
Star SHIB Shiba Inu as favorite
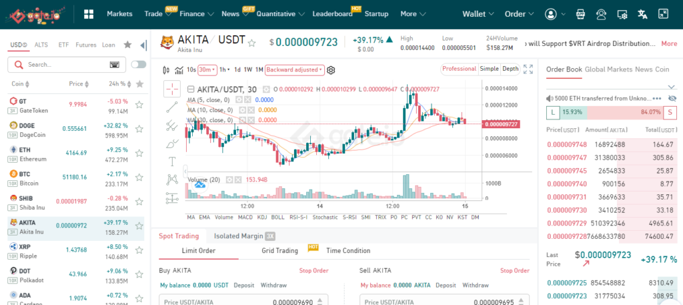coord(139,202)
